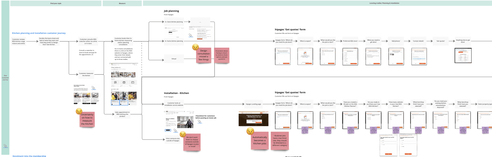The width and height of the screenshot is (492, 157).
Task: Select 'Customer looks at installation service website' box
Action: (x=174, y=104)
